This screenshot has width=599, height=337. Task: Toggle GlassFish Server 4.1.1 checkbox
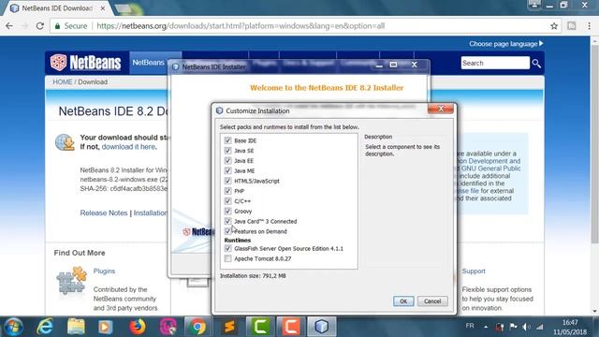point(228,248)
